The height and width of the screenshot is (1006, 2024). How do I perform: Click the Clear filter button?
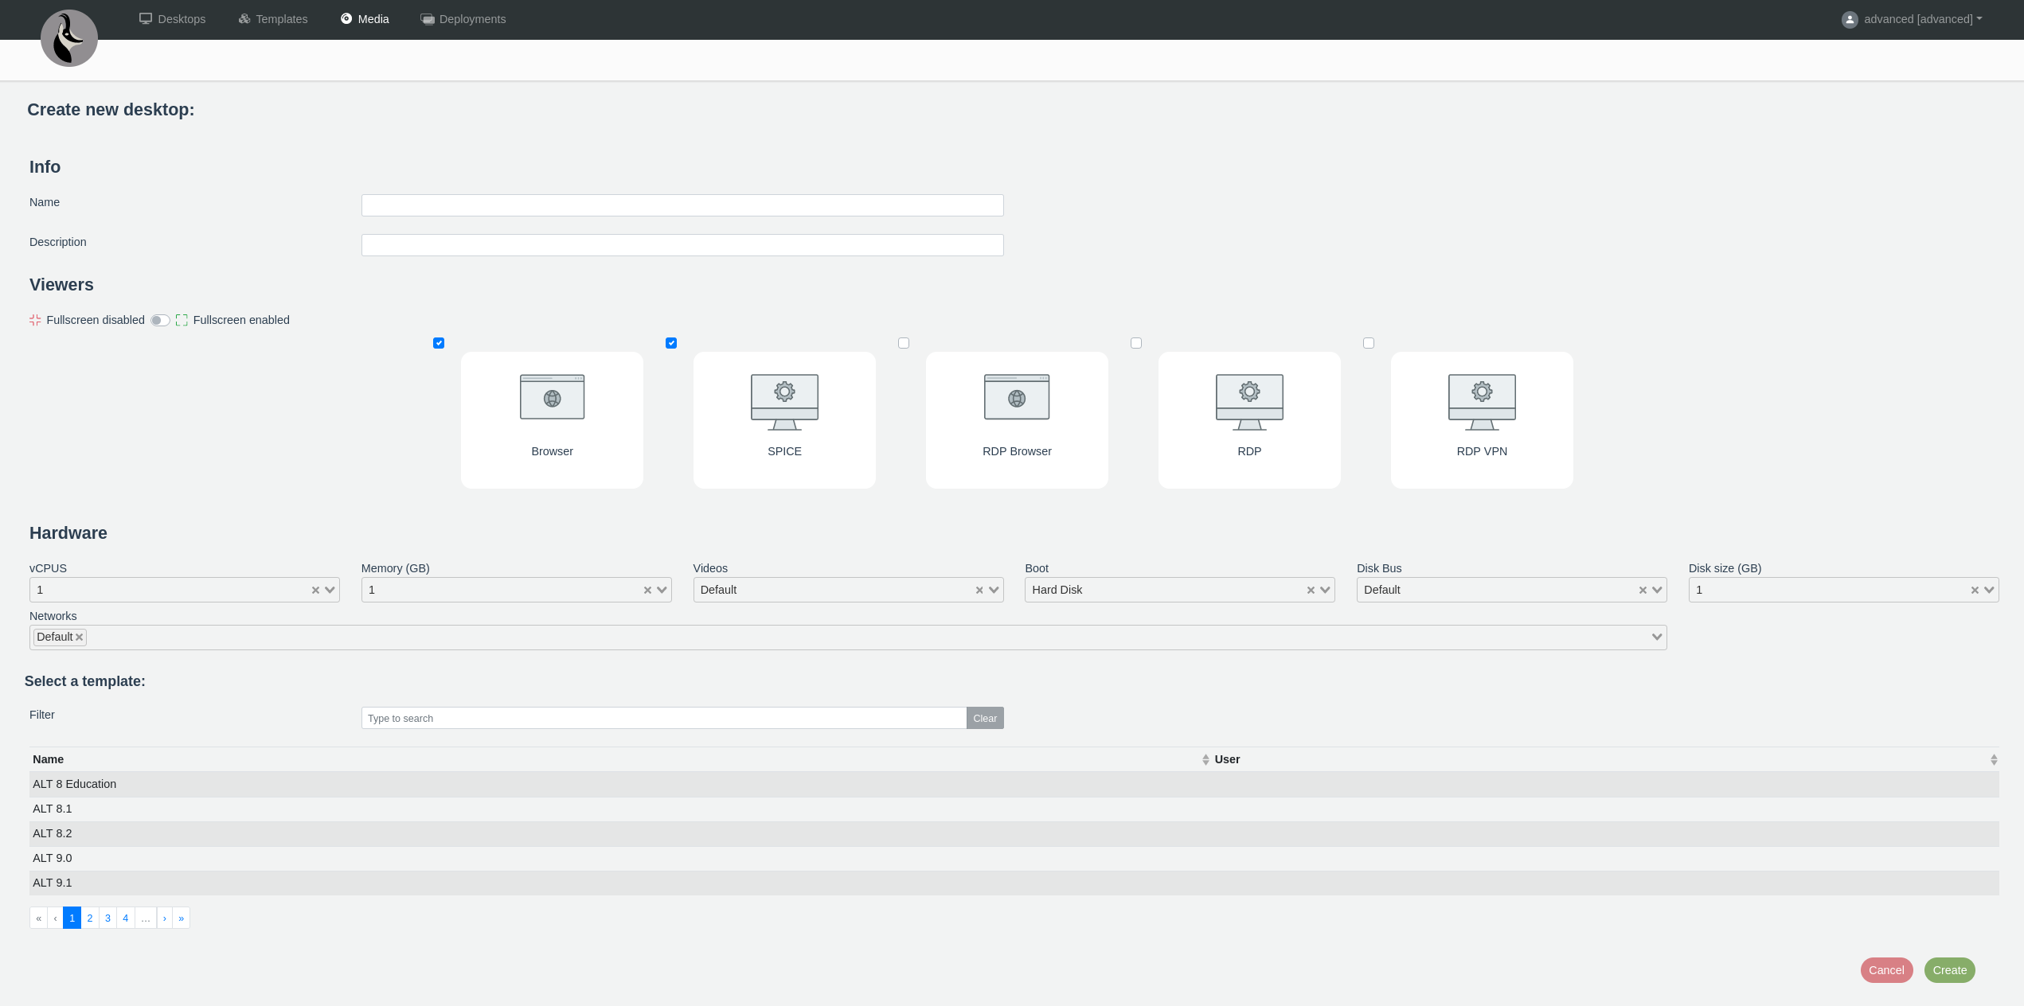[985, 719]
